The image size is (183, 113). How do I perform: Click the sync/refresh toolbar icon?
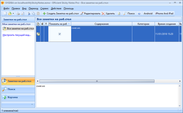click(119, 14)
